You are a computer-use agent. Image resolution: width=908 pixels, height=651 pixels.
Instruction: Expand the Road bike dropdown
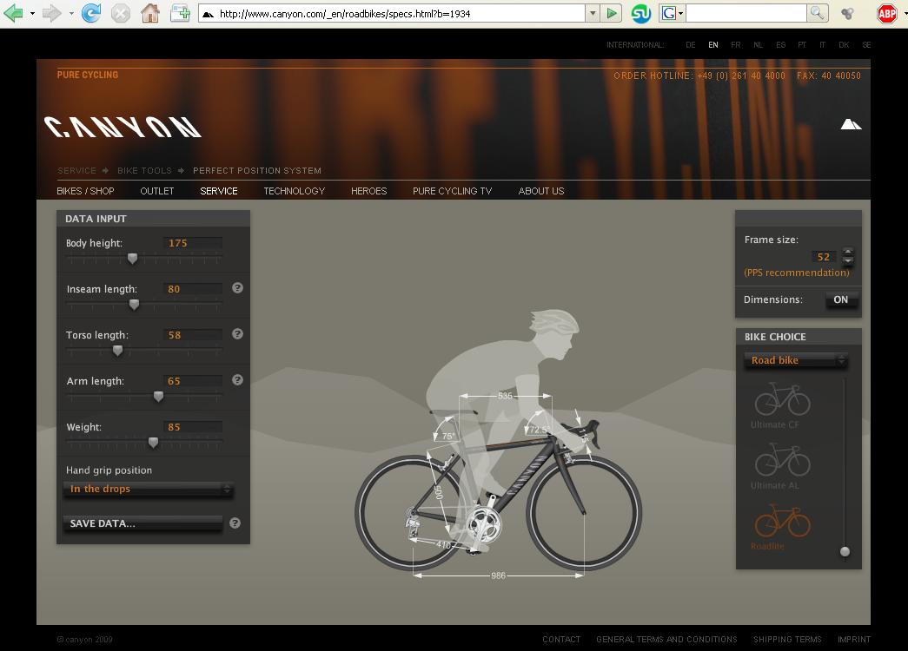[796, 360]
